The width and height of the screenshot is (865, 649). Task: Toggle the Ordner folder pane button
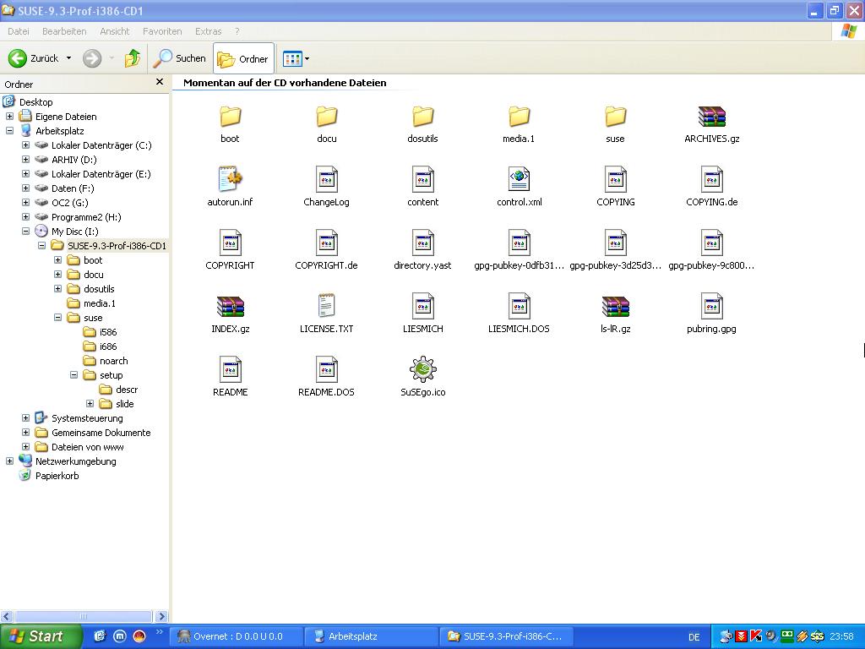pyautogui.click(x=243, y=58)
